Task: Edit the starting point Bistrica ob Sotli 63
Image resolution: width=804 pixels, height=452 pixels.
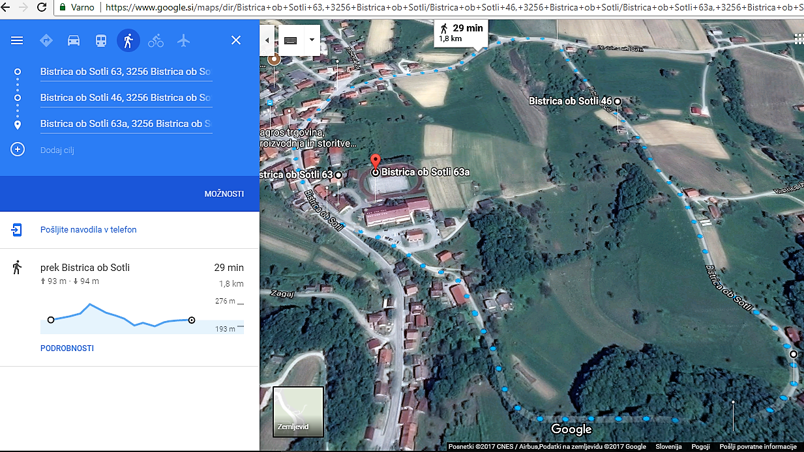Action: click(126, 72)
